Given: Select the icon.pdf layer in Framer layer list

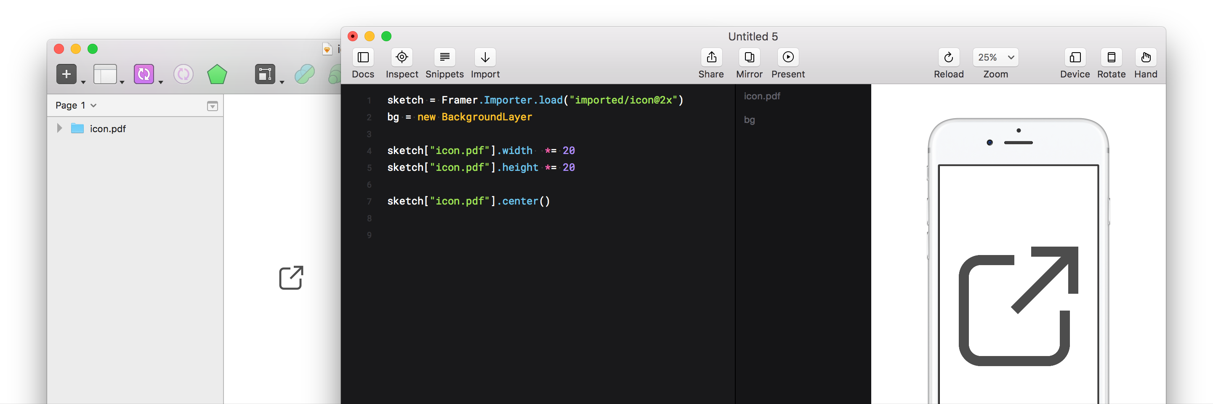Looking at the screenshot, I should point(762,96).
